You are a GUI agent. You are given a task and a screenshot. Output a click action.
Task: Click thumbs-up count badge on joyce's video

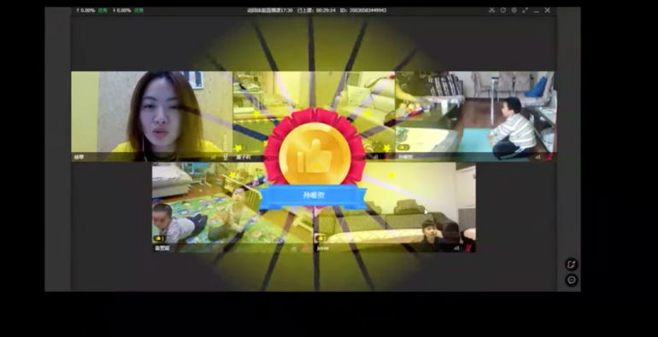(x=321, y=239)
